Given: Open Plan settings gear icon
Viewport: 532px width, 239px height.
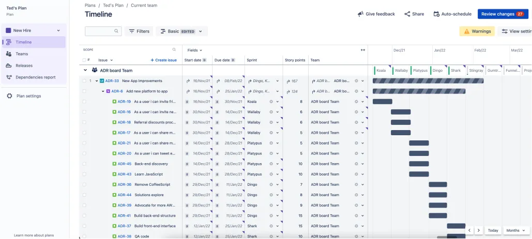Looking at the screenshot, I should [9, 96].
